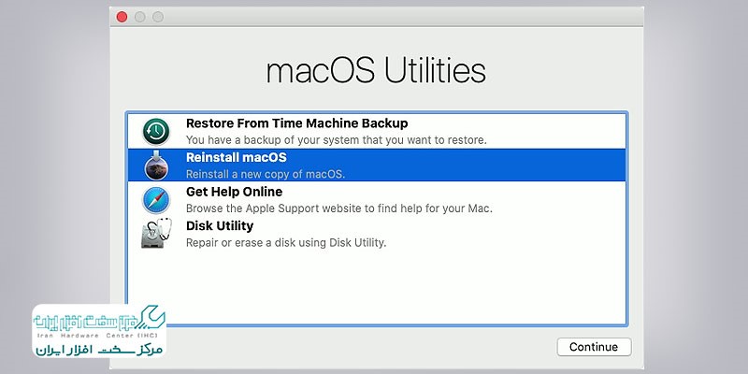Click "Reinstall a new copy of macOS" description

(x=266, y=174)
